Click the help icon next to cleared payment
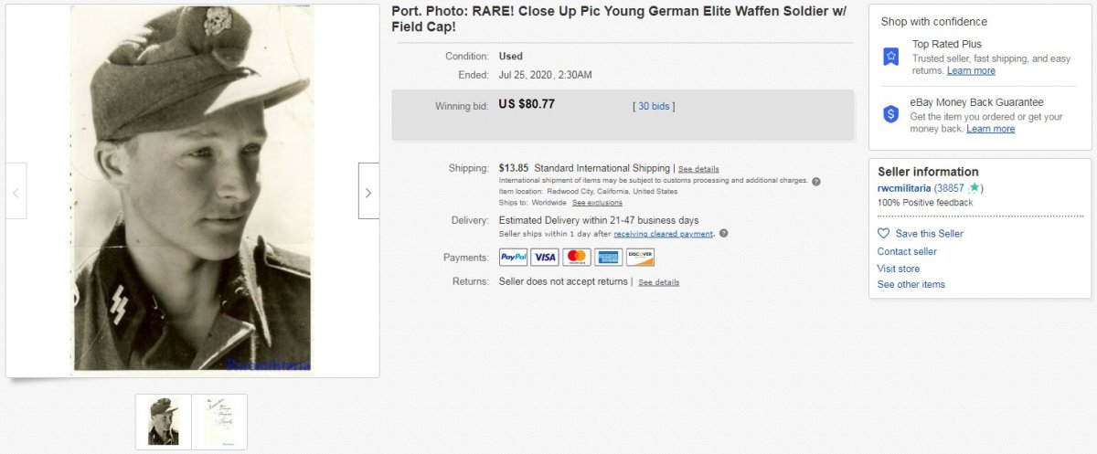The width and height of the screenshot is (1097, 454). pos(723,233)
